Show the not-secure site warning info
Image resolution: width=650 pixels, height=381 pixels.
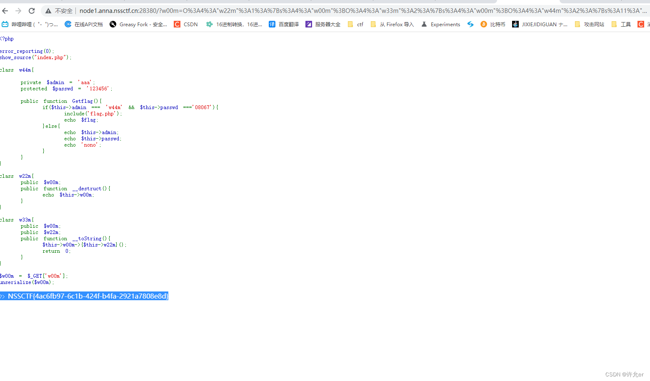[59, 11]
